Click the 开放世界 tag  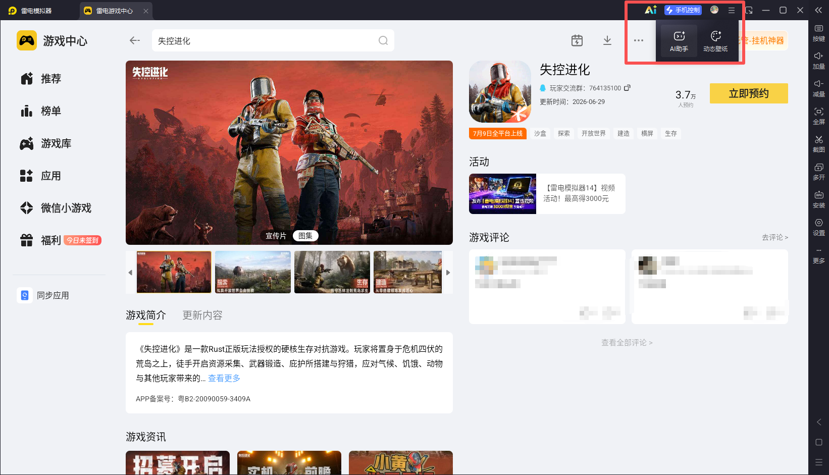(x=594, y=133)
